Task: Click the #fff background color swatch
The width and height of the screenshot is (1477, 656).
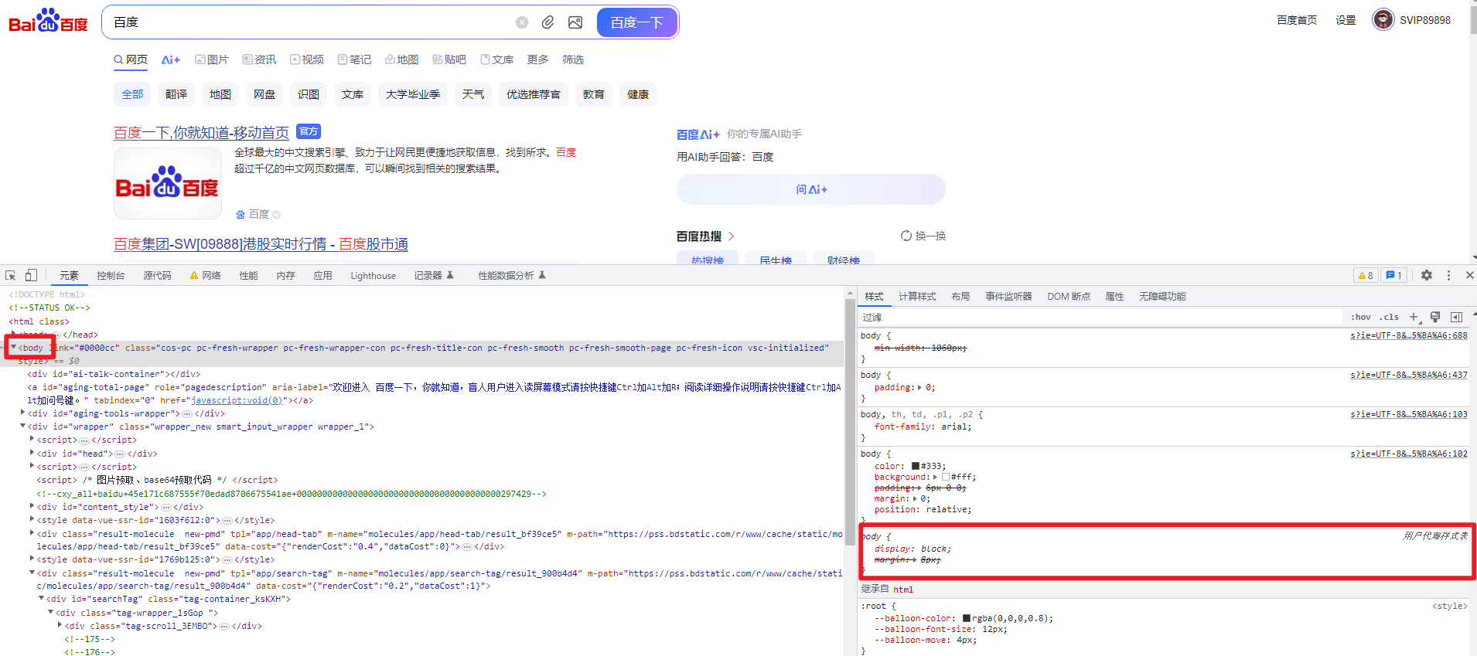Action: (946, 477)
